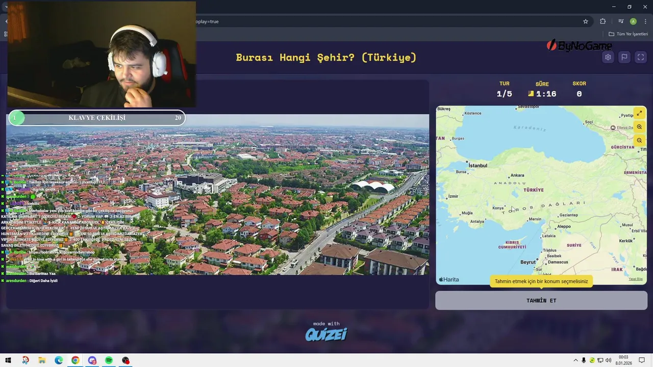This screenshot has width=653, height=367.
Task: Zoom out on the map
Action: click(639, 140)
